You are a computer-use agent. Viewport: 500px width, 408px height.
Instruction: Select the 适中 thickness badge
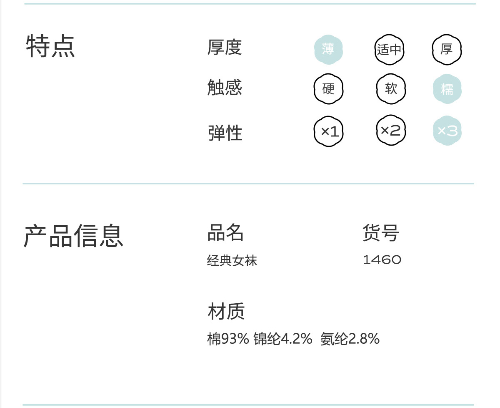pyautogui.click(x=389, y=50)
